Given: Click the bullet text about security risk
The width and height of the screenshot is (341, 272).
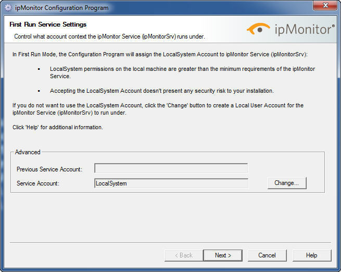Looking at the screenshot, I should (x=161, y=91).
